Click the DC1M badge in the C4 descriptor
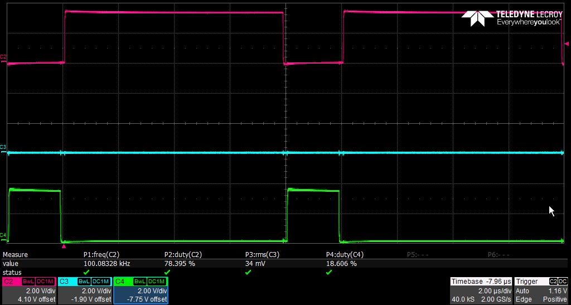 tap(157, 282)
